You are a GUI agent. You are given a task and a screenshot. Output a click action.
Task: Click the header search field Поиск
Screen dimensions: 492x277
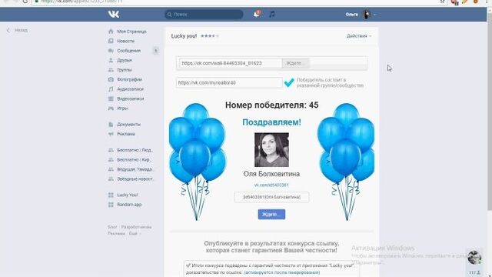pyautogui.click(x=204, y=15)
